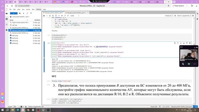Paste cell from clipboard
This screenshot has height=112, width=199.
[56, 16]
